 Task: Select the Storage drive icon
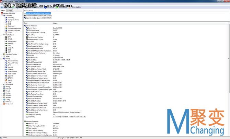pyautogui.click(x=4, y=86)
